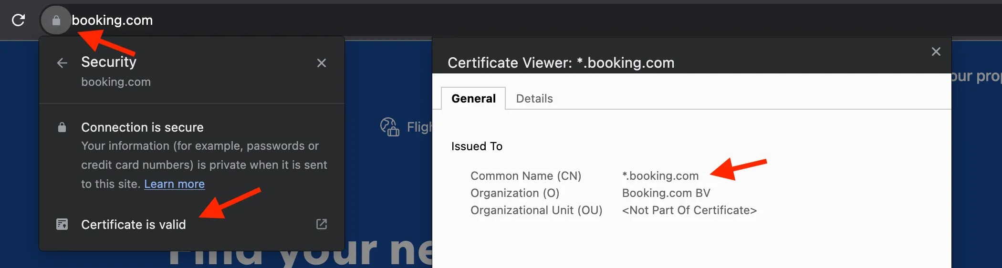This screenshot has height=268, width=1002.
Task: Click the Organizational Unit (OU) label
Action: coord(536,210)
